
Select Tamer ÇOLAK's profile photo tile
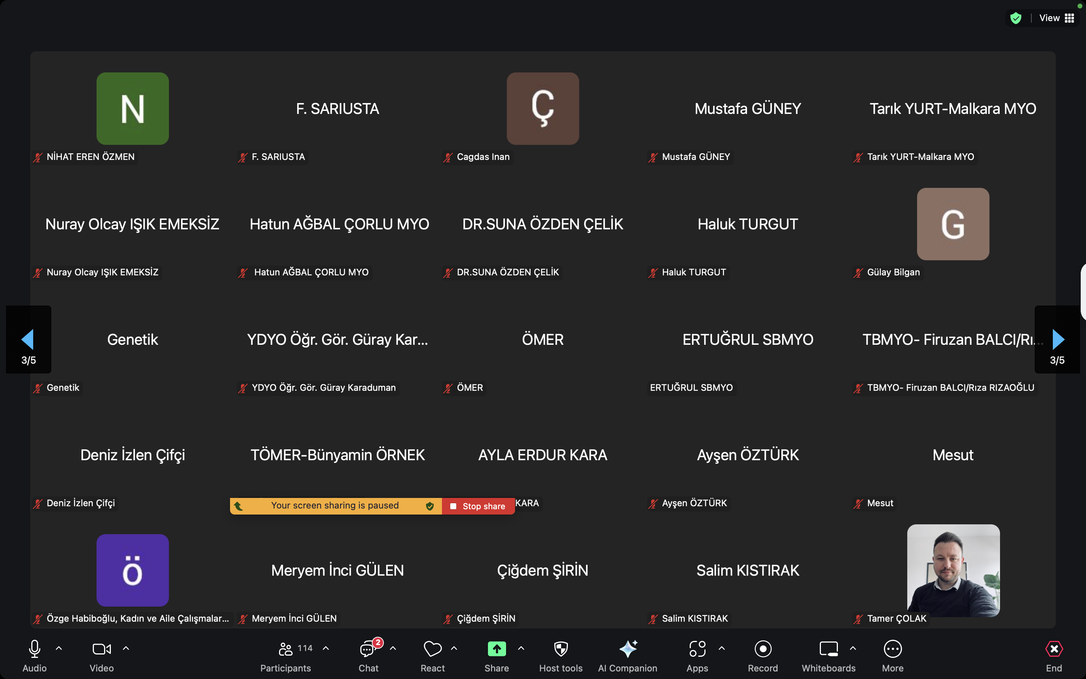[953, 570]
